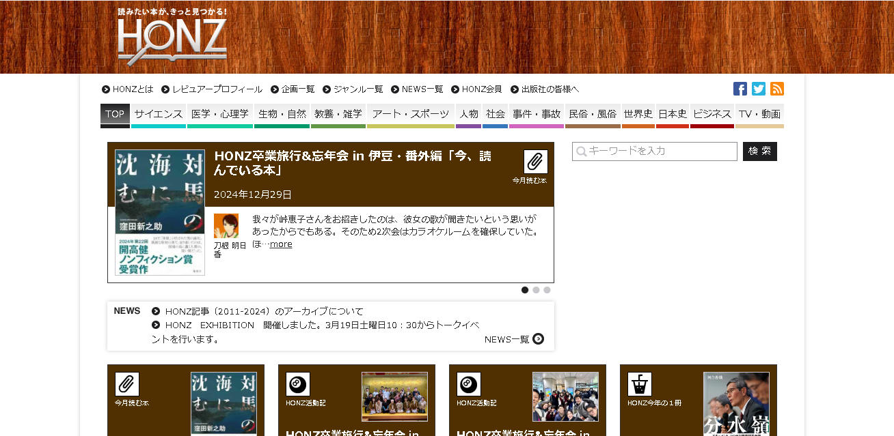The image size is (894, 436).
Task: Click the drink cup HONZ今年の1冊 icon
Action: pyautogui.click(x=639, y=384)
